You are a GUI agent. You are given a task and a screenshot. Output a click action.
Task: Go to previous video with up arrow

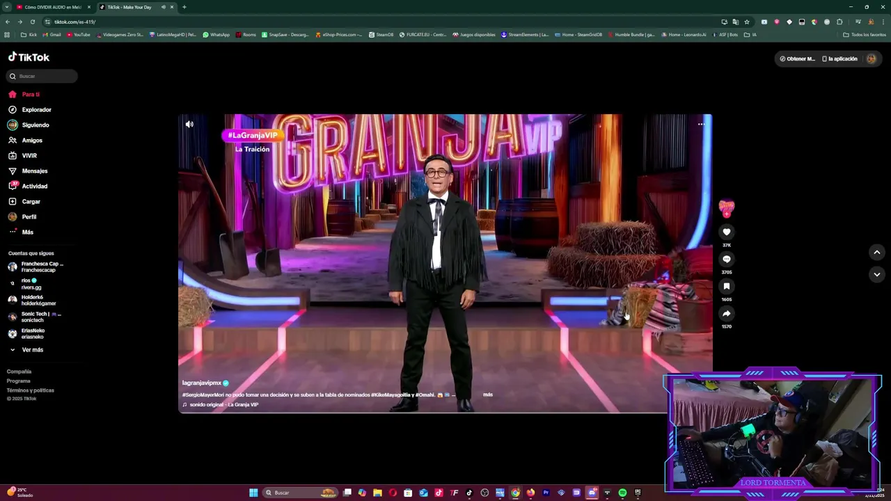pos(877,252)
